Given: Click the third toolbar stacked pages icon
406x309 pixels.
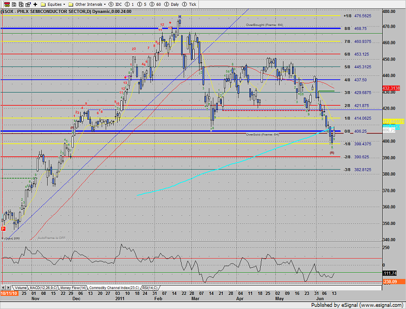Looking at the screenshot, I should pos(21,4).
